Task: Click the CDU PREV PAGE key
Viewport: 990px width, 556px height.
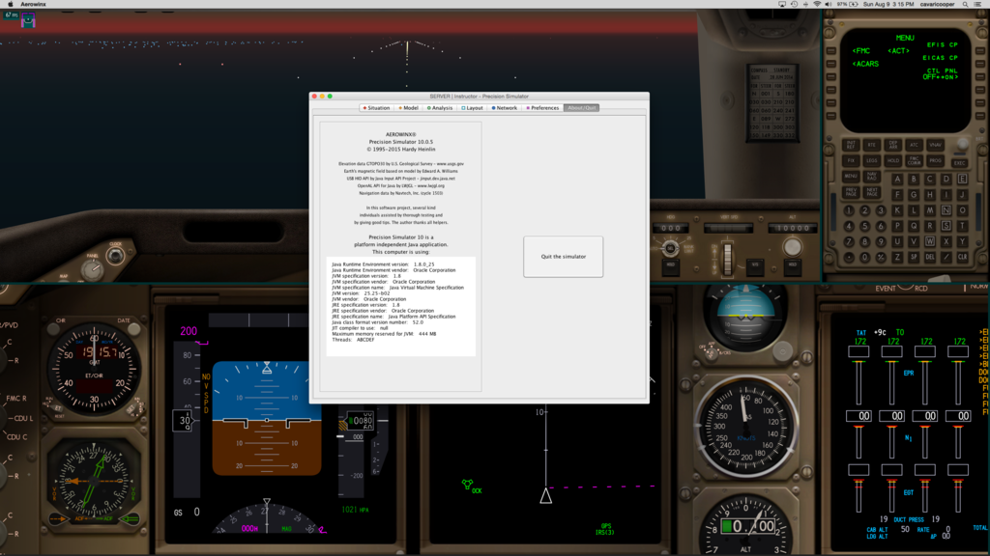Action: [x=851, y=192]
